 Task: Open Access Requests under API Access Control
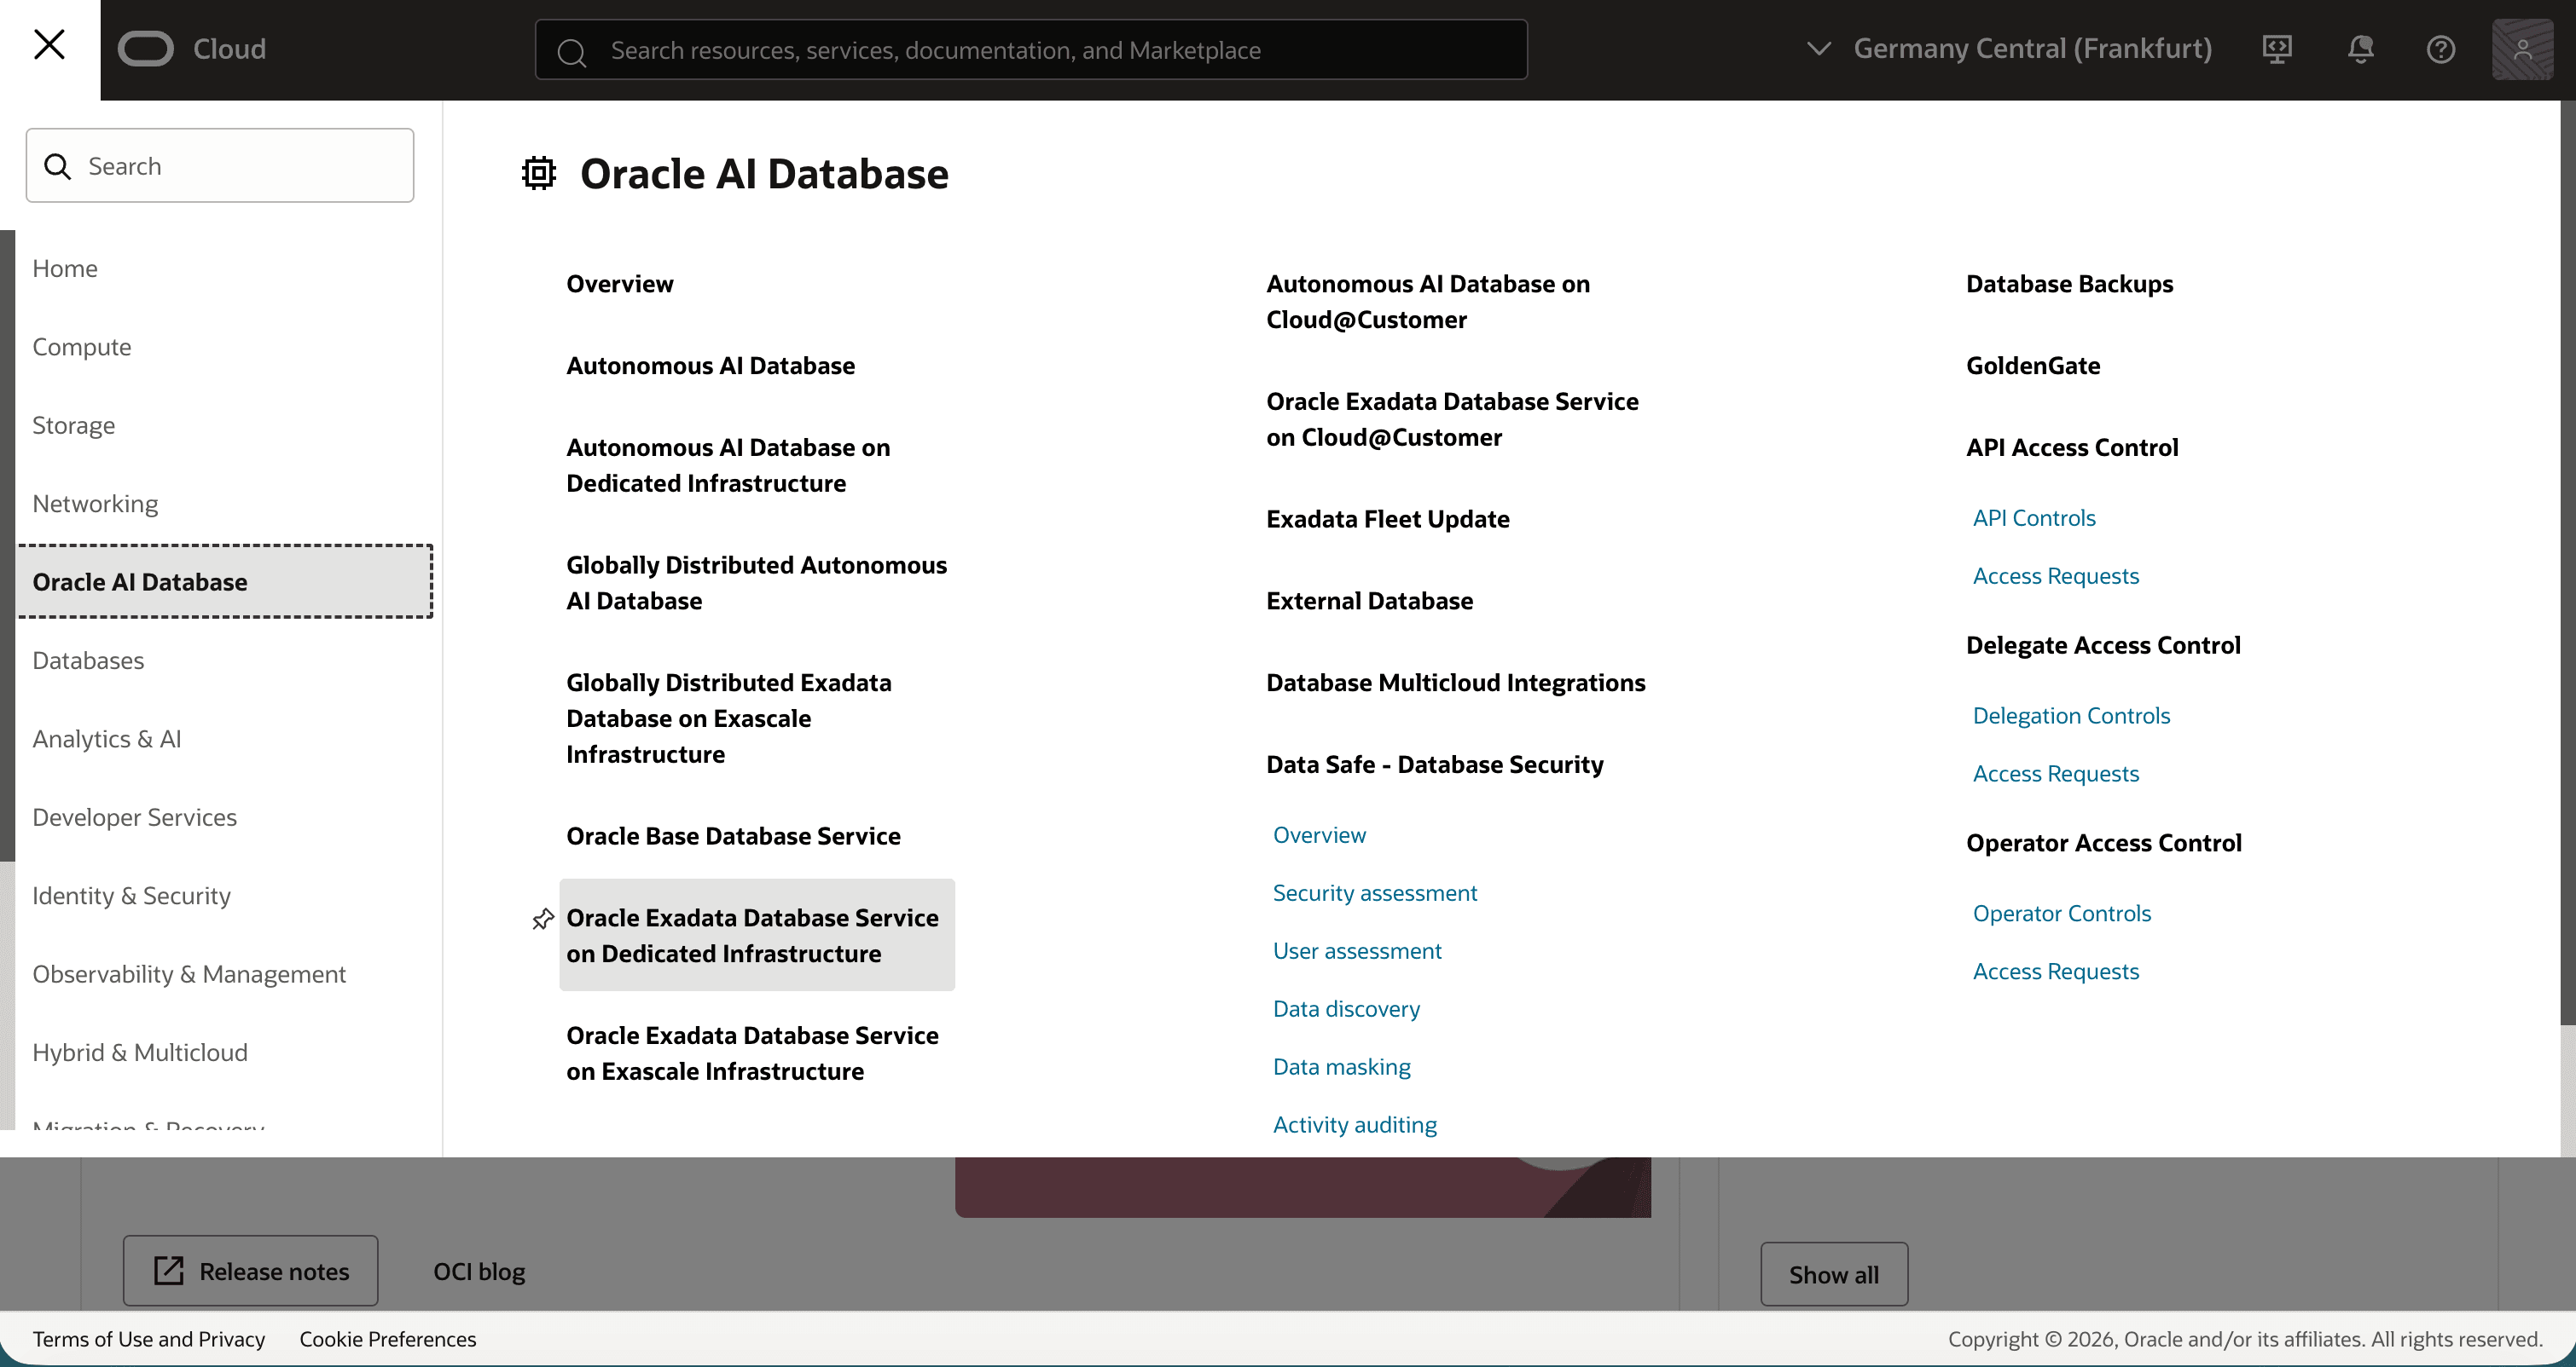(2056, 575)
